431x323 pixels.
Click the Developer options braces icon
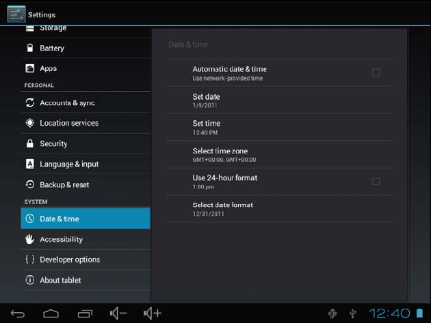30,259
